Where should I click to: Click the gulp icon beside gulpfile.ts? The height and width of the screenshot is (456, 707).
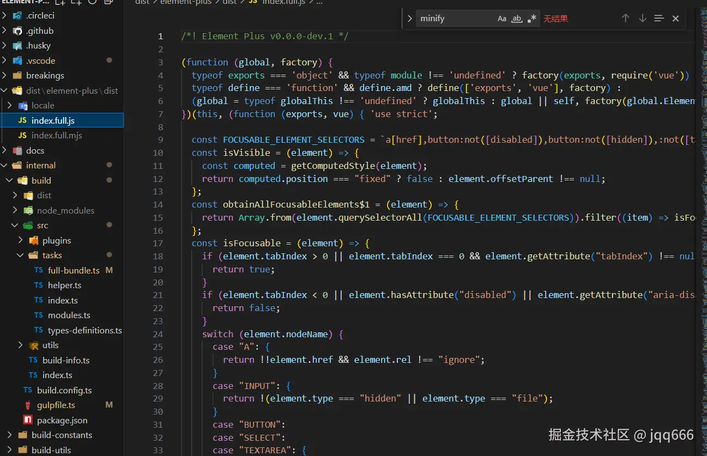coord(28,405)
